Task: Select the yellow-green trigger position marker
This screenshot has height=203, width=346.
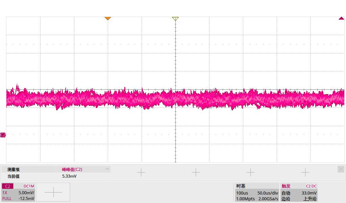Action: [175, 19]
